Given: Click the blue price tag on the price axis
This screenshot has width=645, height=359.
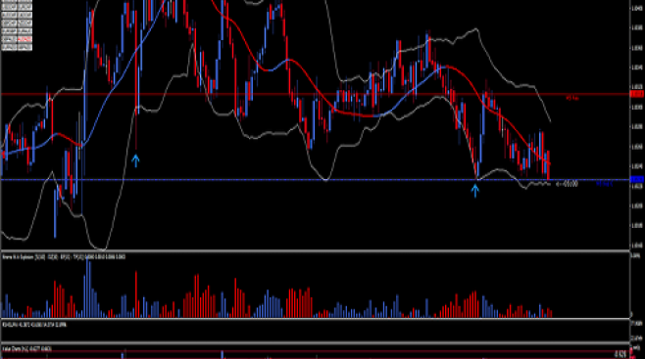Looking at the screenshot, I should click(x=637, y=180).
